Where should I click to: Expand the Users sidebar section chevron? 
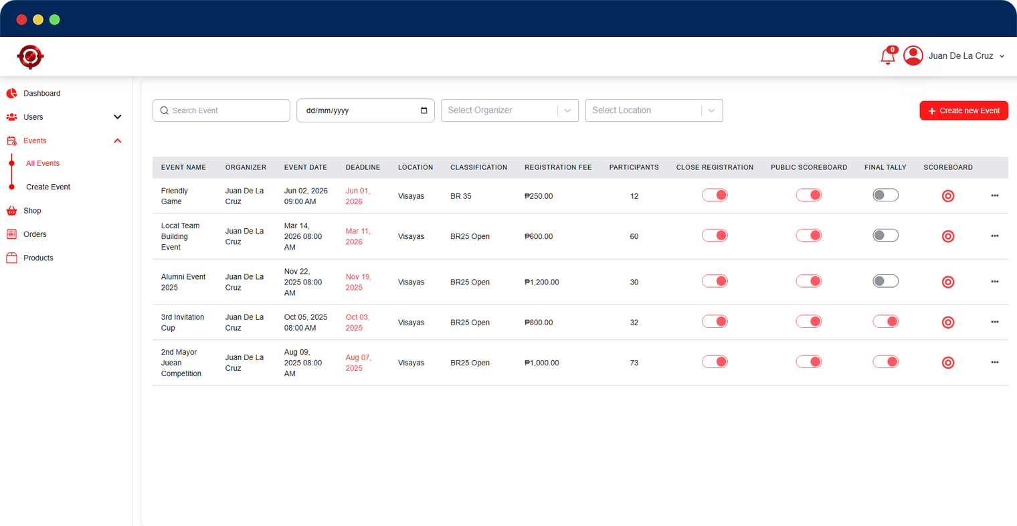point(118,117)
